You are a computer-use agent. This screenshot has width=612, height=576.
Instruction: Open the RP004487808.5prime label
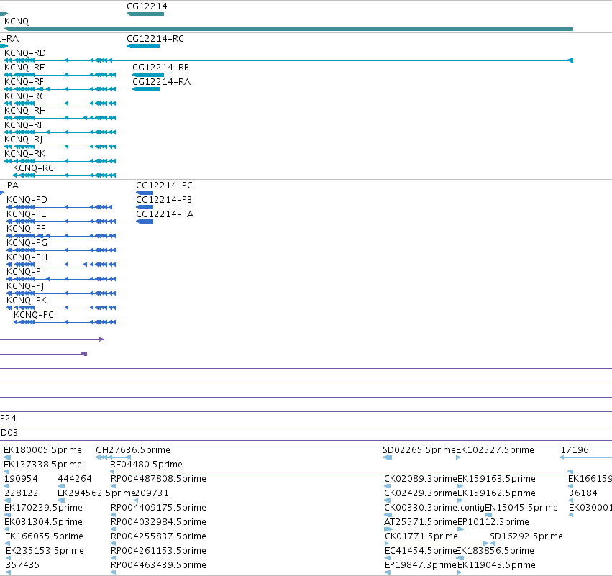click(158, 479)
